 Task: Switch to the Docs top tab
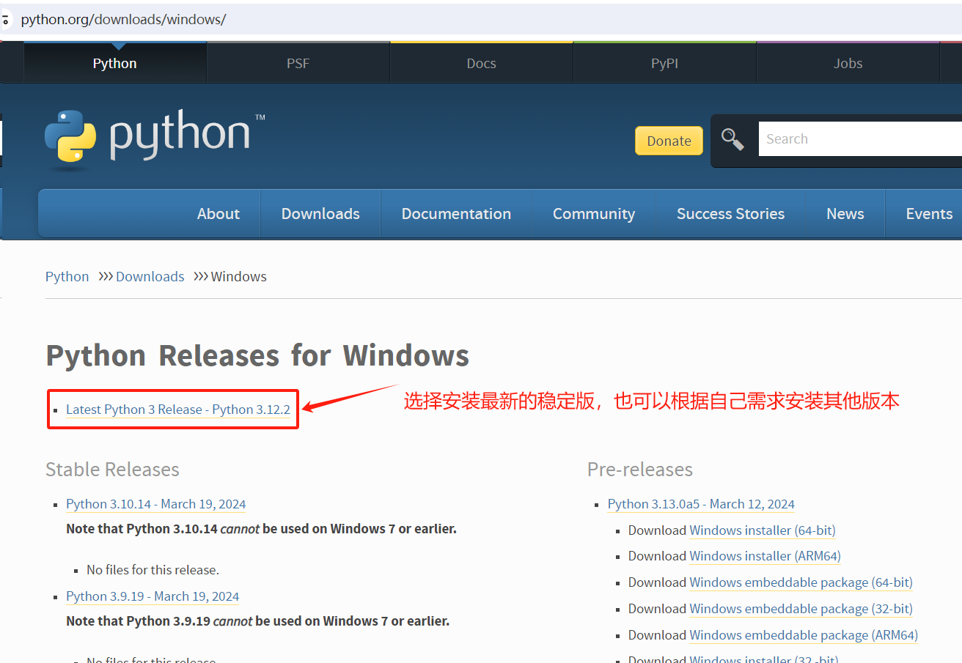[481, 63]
